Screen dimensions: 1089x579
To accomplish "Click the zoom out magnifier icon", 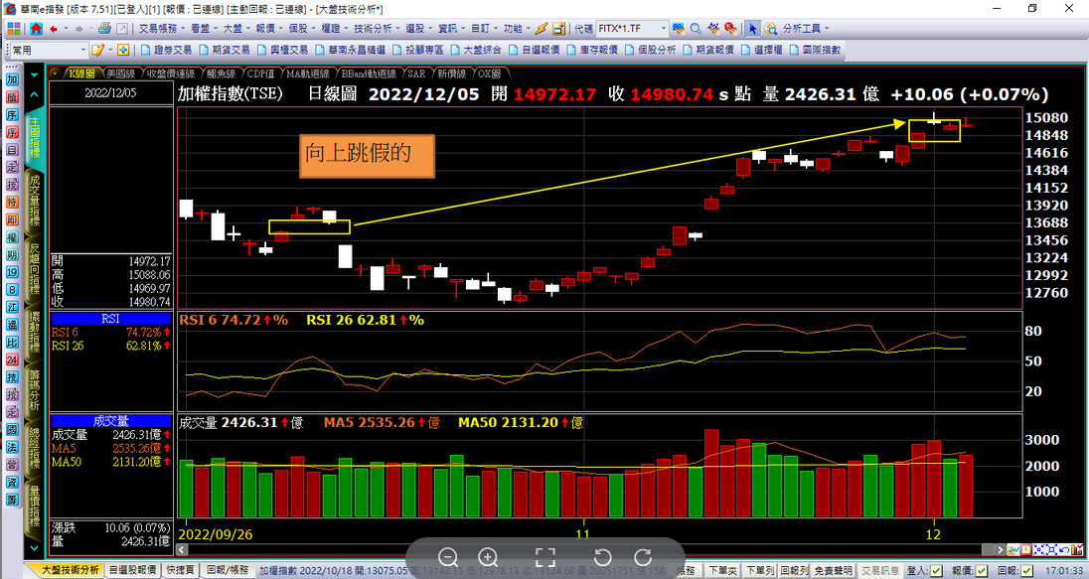I will point(448,557).
